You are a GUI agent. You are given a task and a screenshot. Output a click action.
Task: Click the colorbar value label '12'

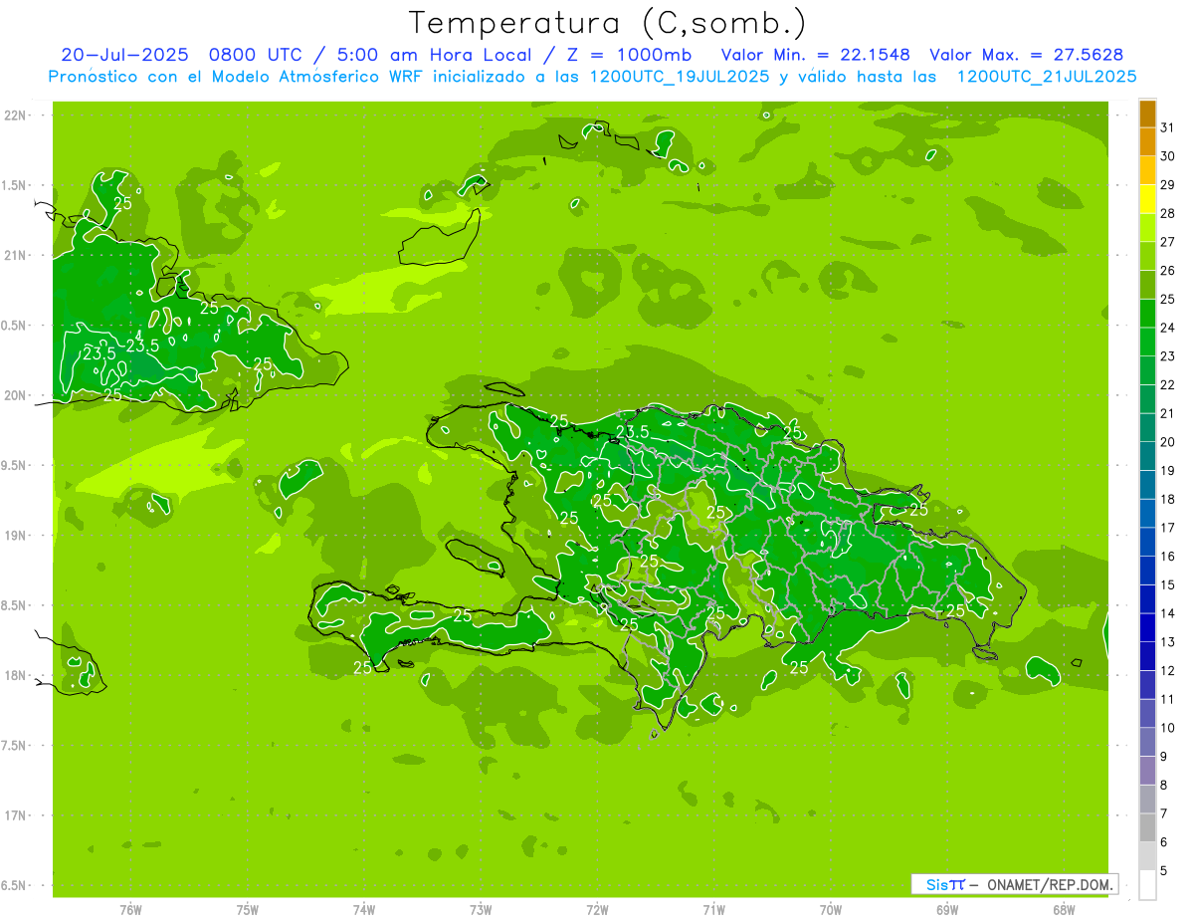point(1168,671)
